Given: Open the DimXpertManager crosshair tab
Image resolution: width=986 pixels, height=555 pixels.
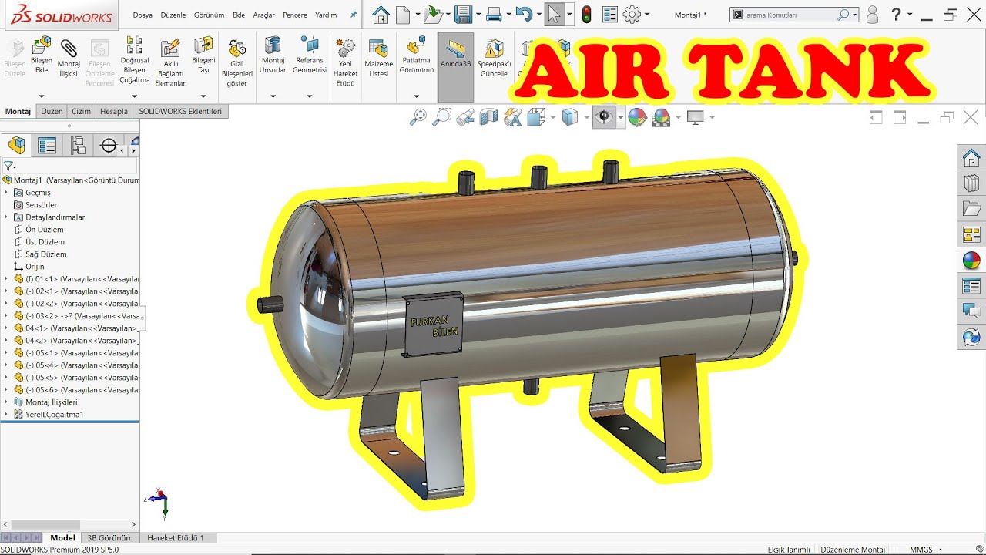Looking at the screenshot, I should point(109,145).
